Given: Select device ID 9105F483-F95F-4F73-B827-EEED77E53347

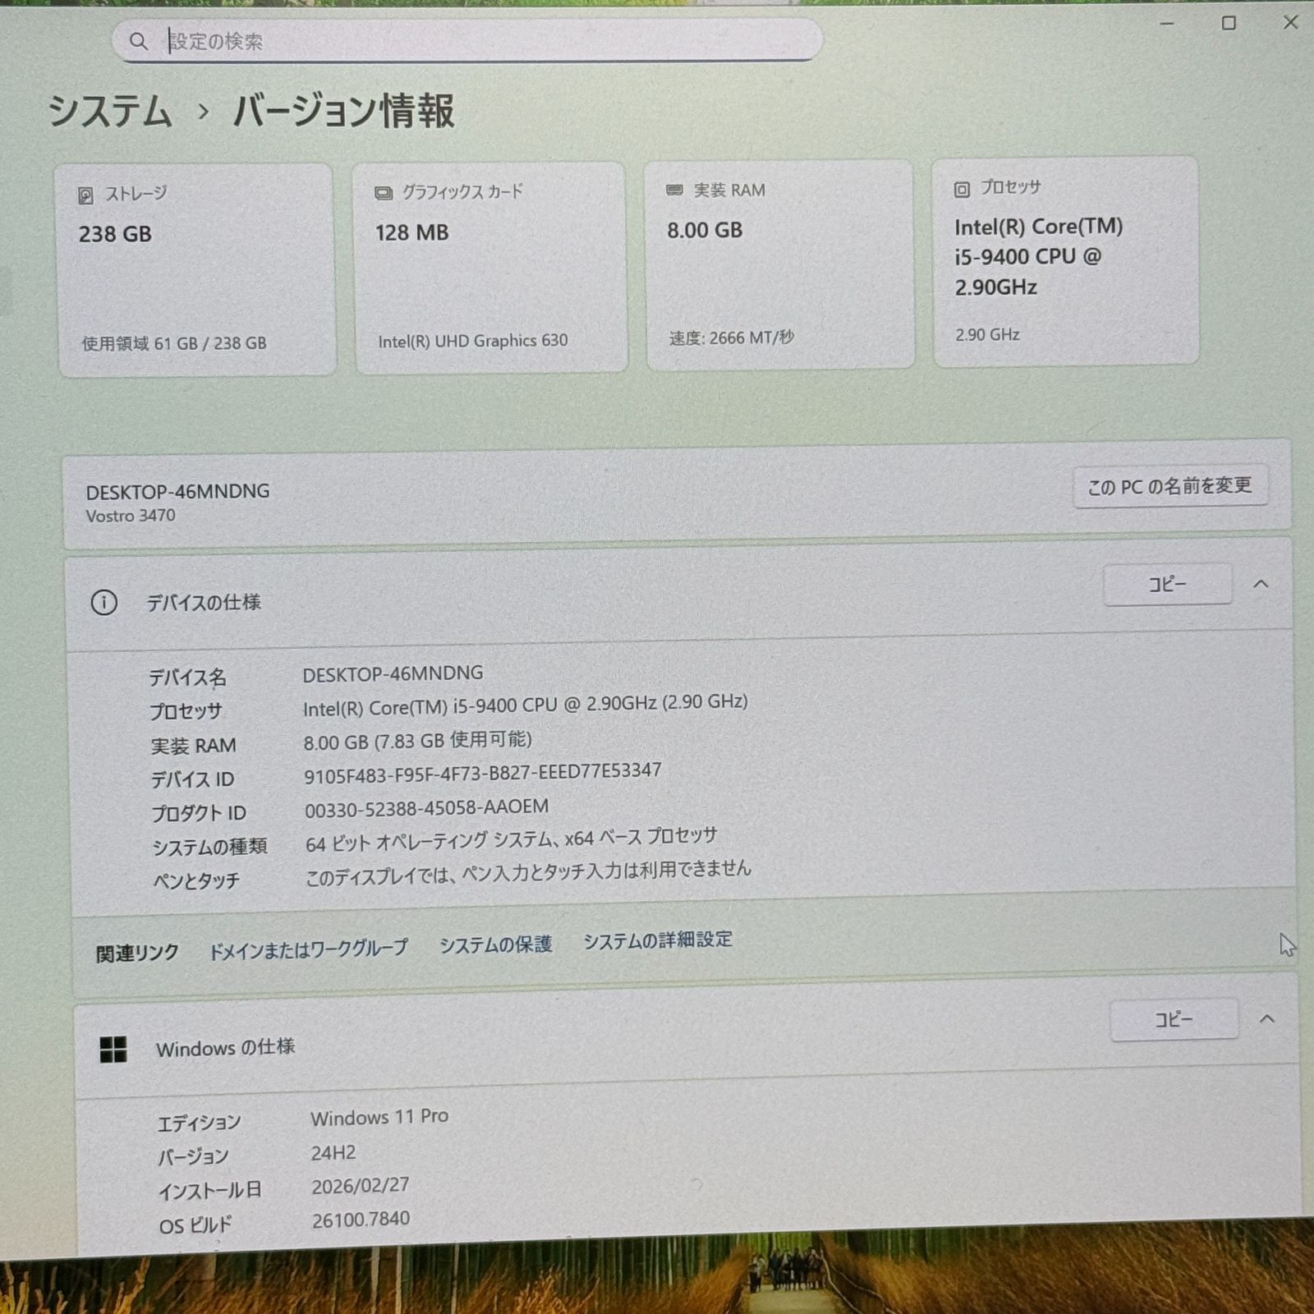Looking at the screenshot, I should 482,773.
